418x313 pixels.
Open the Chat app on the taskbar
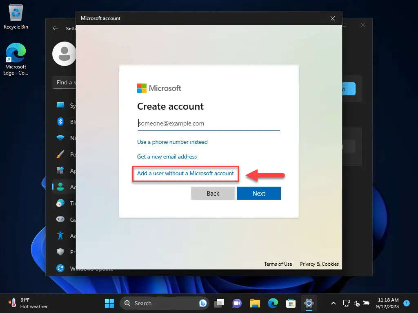(237, 303)
